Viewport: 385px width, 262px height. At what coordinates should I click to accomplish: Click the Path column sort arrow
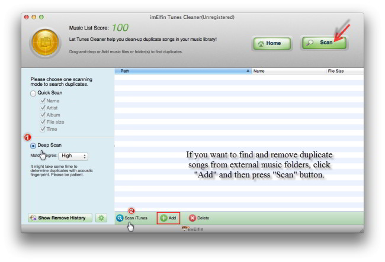248,71
